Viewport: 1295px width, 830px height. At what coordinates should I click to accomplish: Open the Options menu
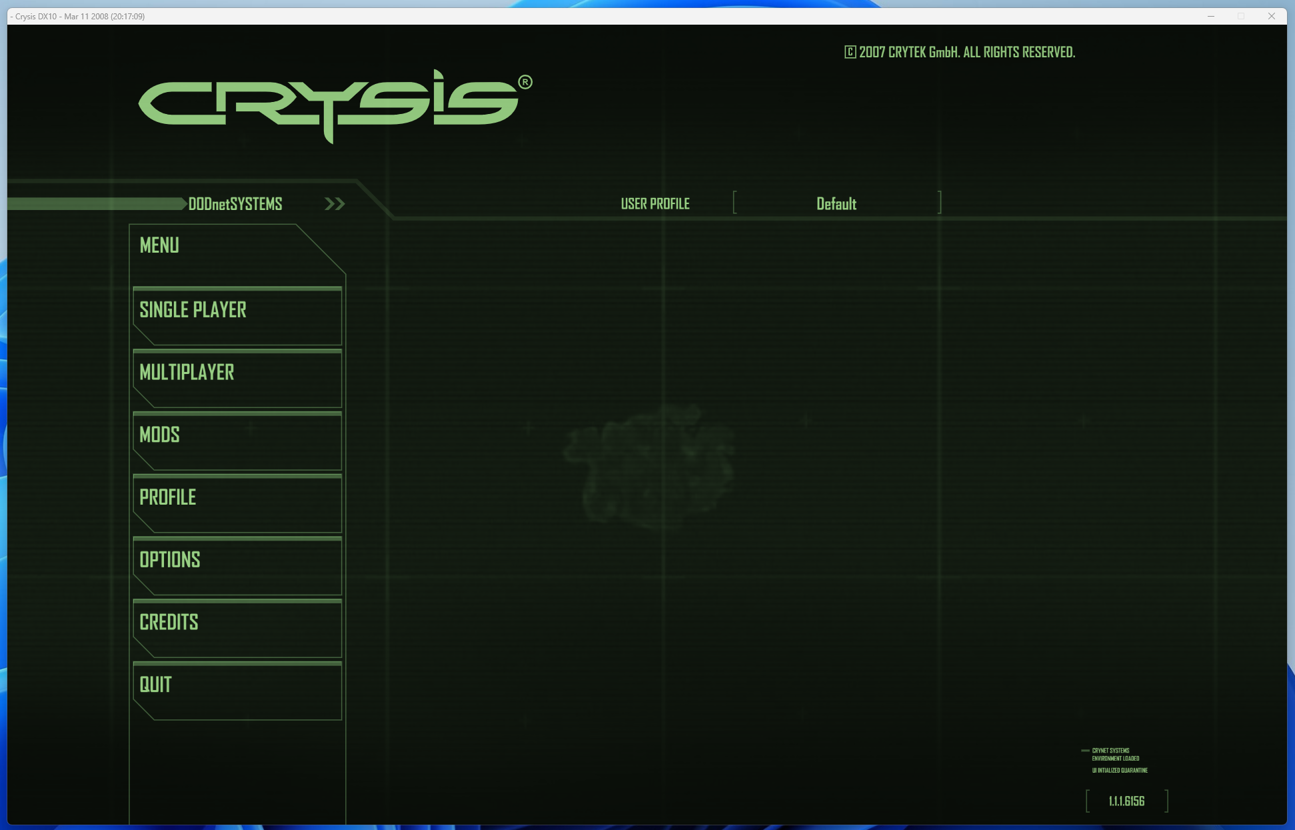click(237, 566)
